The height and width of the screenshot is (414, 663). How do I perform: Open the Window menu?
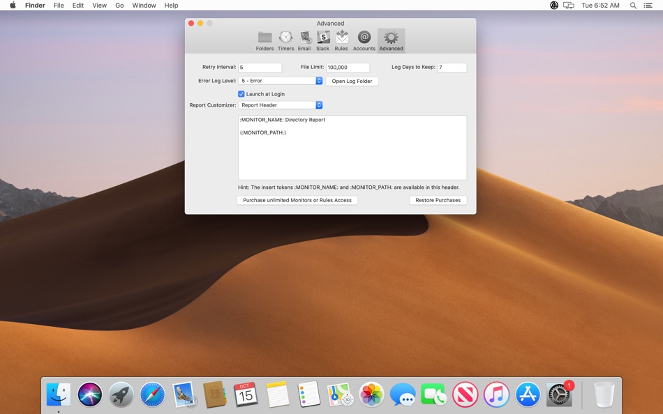144,6
